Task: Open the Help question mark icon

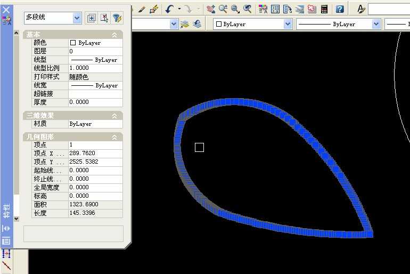Action: [x=340, y=9]
